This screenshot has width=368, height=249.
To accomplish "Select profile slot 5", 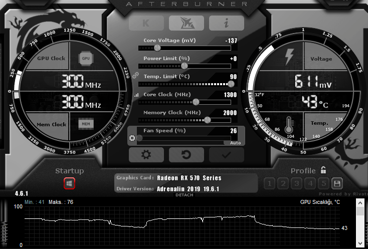I will 324,183.
